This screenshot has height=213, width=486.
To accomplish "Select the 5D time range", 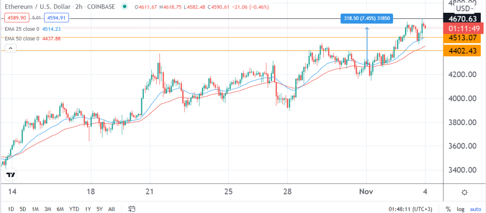I will click(23, 209).
